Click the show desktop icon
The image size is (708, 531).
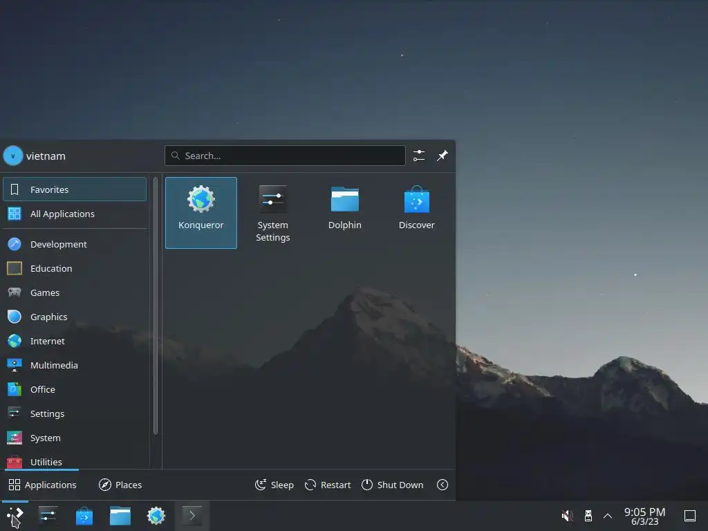(690, 516)
